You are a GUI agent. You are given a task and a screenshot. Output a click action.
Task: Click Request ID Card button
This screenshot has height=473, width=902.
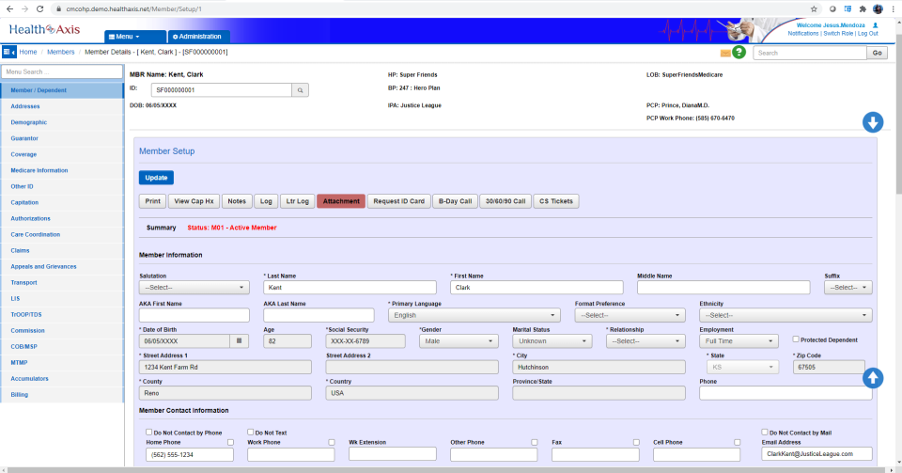[398, 201]
